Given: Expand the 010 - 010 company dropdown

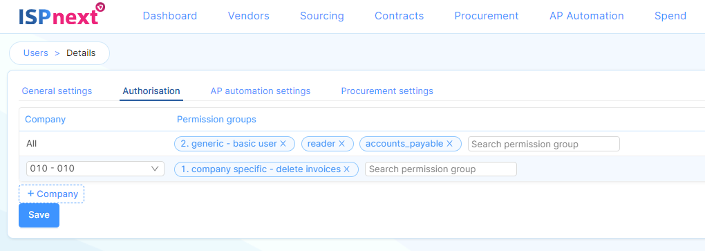Looking at the screenshot, I should pyautogui.click(x=95, y=169).
